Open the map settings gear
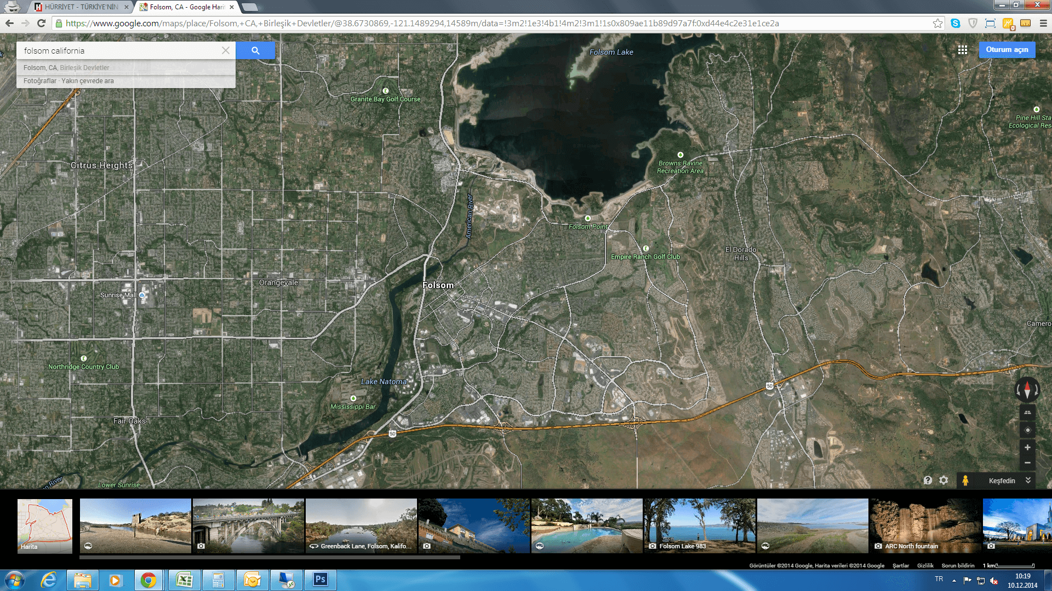Image resolution: width=1052 pixels, height=591 pixels. click(x=944, y=480)
